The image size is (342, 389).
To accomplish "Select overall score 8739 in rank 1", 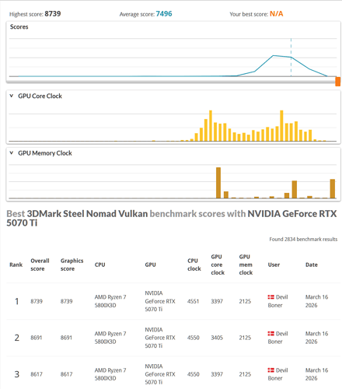I will coord(37,301).
